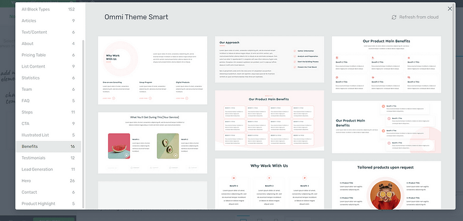Click the refresh icon beside Refresh from cloud

394,17
